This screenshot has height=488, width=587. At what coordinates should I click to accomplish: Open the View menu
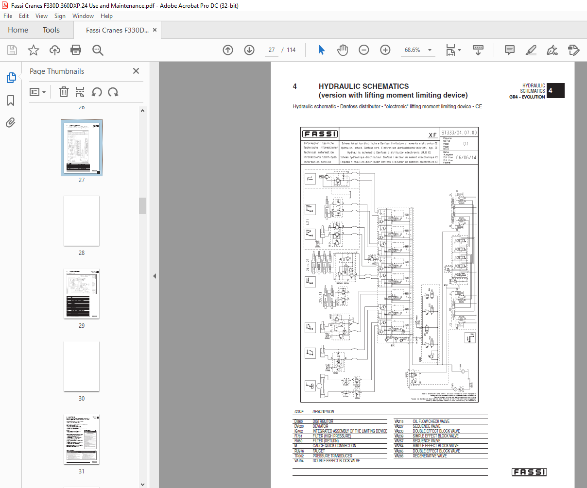[42, 16]
